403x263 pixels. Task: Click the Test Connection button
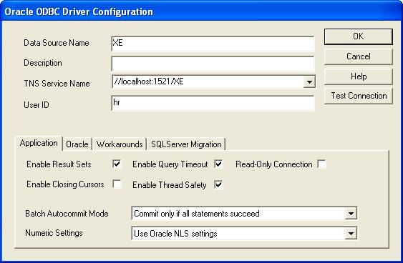point(359,96)
